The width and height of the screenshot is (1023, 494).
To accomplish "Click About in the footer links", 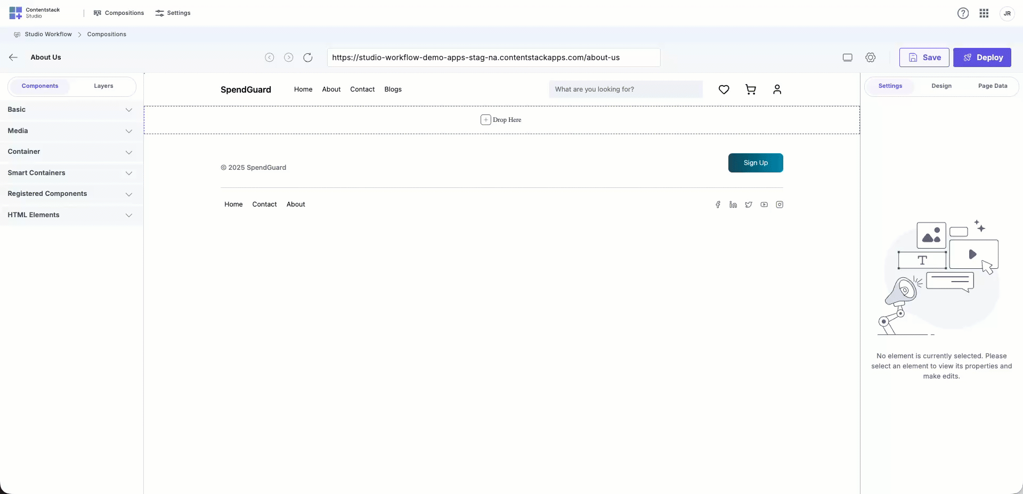I will point(296,204).
